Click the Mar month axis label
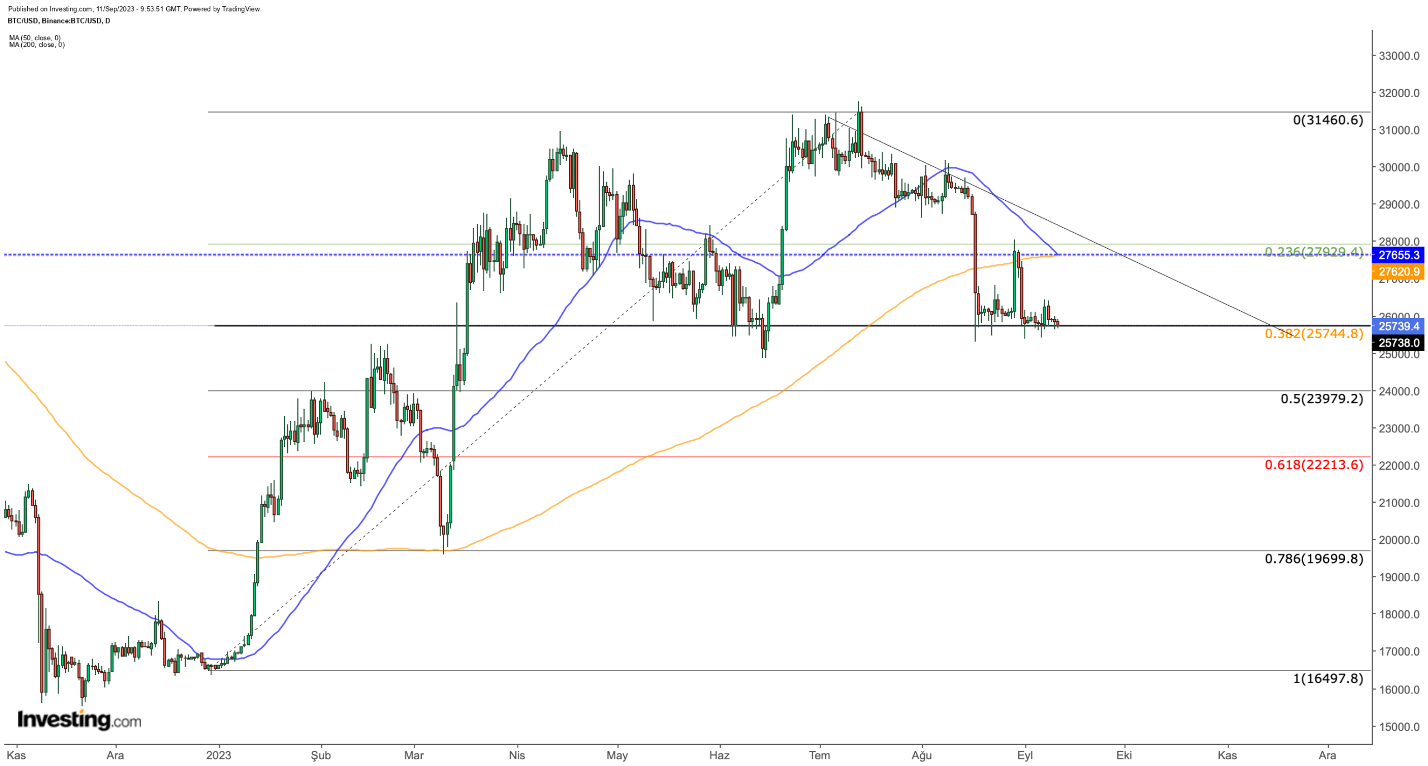Screen dimensions: 1428x766 (413, 755)
